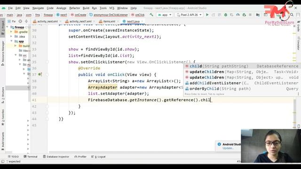Expand the build folder arrow
The width and height of the screenshot is (301, 169).
16,46
